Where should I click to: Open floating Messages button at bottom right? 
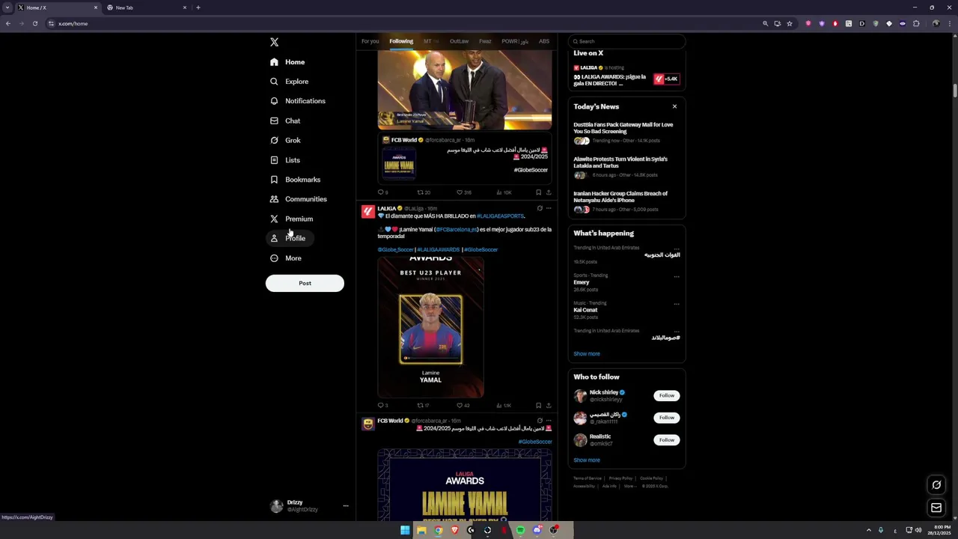[936, 508]
